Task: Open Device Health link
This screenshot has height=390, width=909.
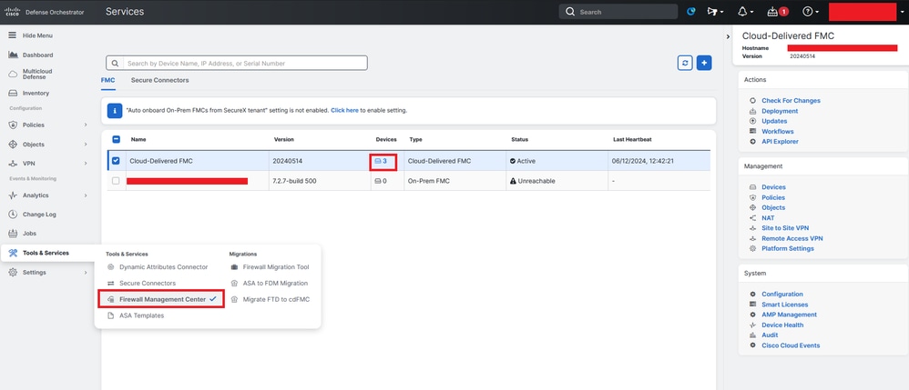Action: 782,325
